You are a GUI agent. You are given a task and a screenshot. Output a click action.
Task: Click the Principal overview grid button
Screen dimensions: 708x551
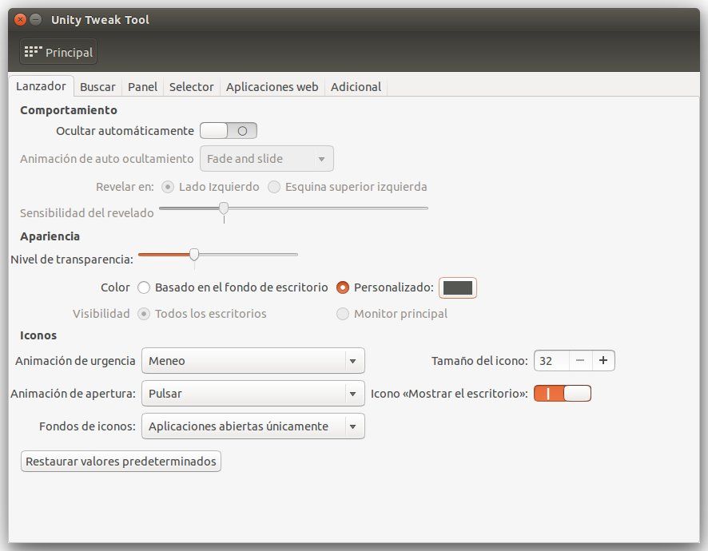pyautogui.click(x=58, y=53)
